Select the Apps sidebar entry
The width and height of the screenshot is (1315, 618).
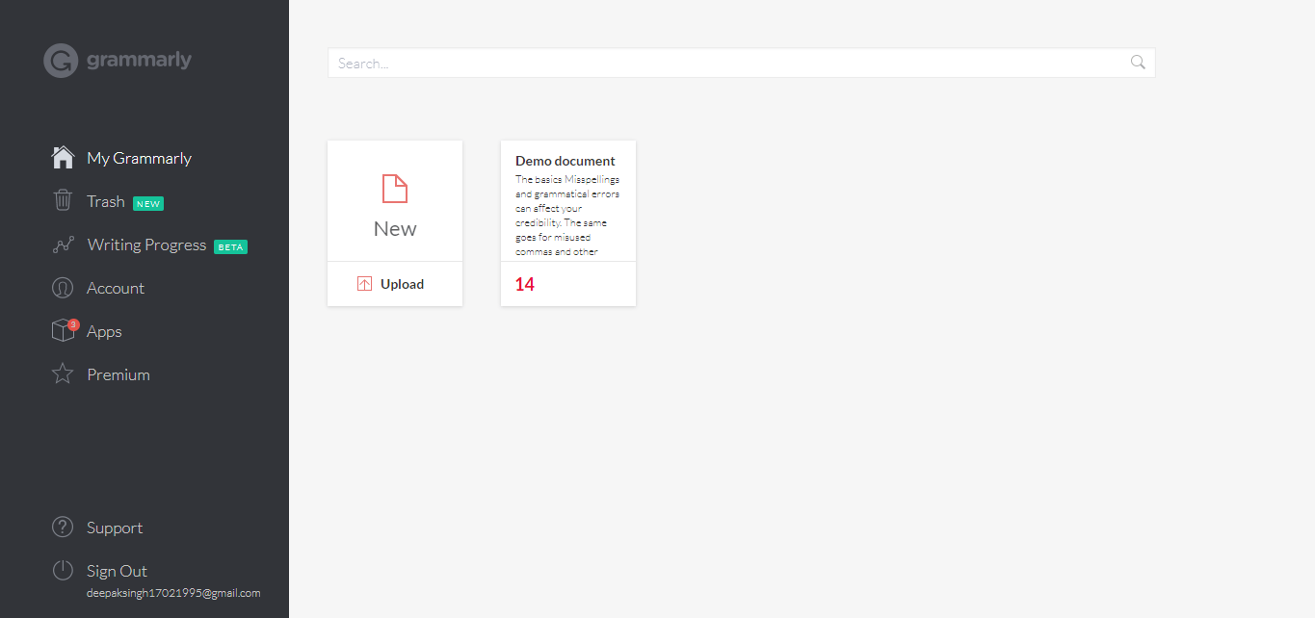[103, 330]
